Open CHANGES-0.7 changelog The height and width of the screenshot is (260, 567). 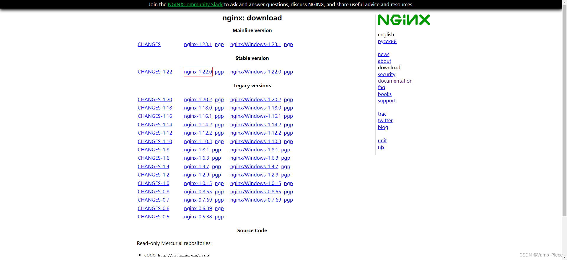pyautogui.click(x=154, y=200)
